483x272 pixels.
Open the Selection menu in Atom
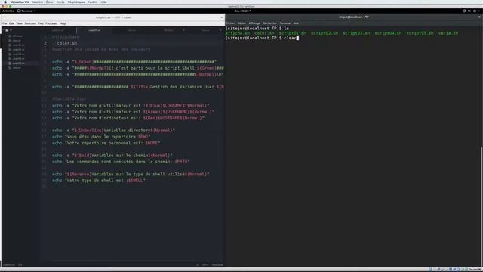[30, 23]
